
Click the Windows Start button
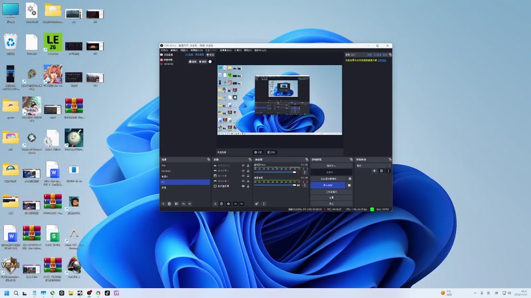[7, 293]
